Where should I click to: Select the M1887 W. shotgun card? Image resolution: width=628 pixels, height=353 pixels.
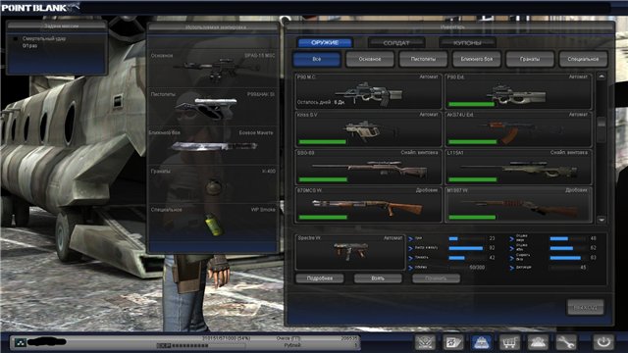518,205
